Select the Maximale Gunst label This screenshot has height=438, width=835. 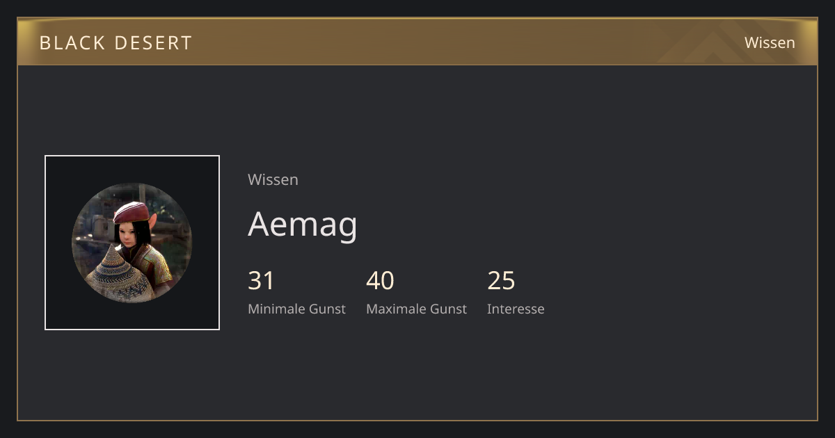click(x=416, y=309)
